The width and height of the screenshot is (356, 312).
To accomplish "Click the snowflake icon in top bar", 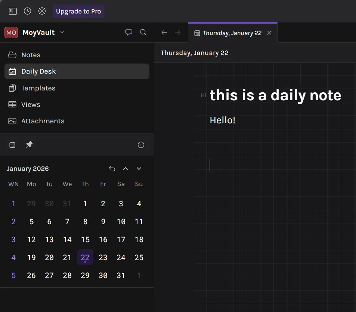I will coord(42,11).
